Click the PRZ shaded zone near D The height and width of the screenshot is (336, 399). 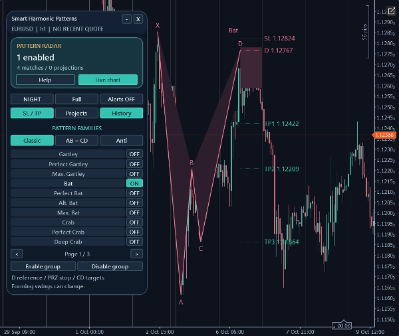[251, 68]
